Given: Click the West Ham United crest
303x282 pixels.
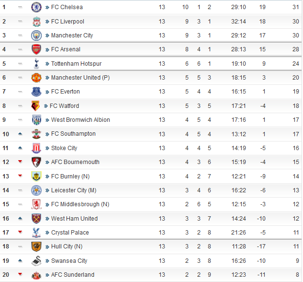Looking at the screenshot, I should [x=36, y=219].
